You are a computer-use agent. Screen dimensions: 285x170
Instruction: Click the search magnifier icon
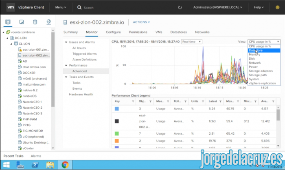pos(79,7)
